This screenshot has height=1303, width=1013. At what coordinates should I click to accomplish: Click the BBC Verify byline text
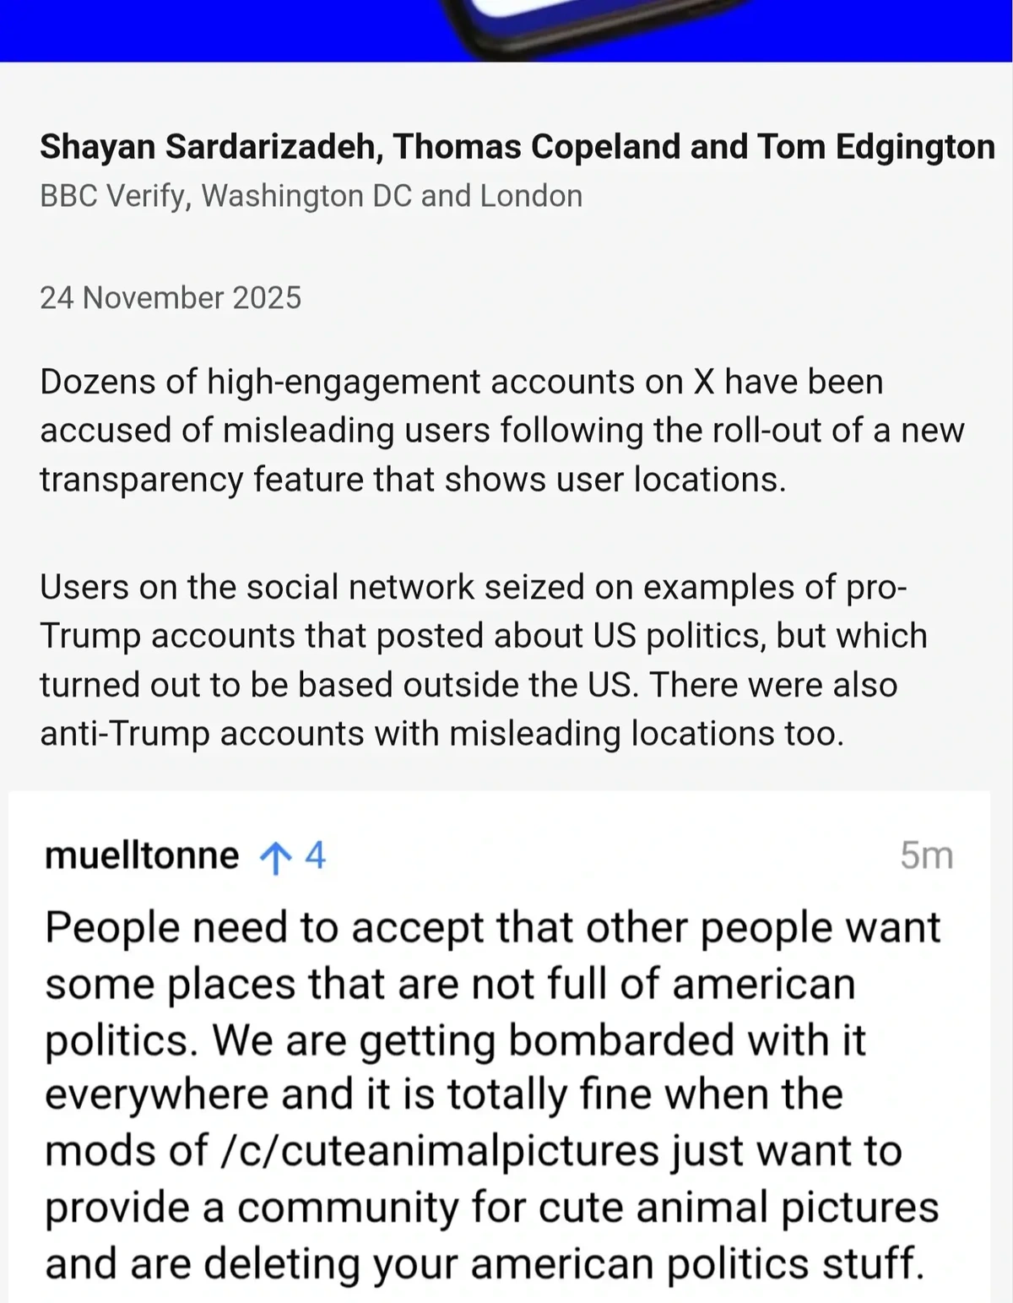[116, 196]
